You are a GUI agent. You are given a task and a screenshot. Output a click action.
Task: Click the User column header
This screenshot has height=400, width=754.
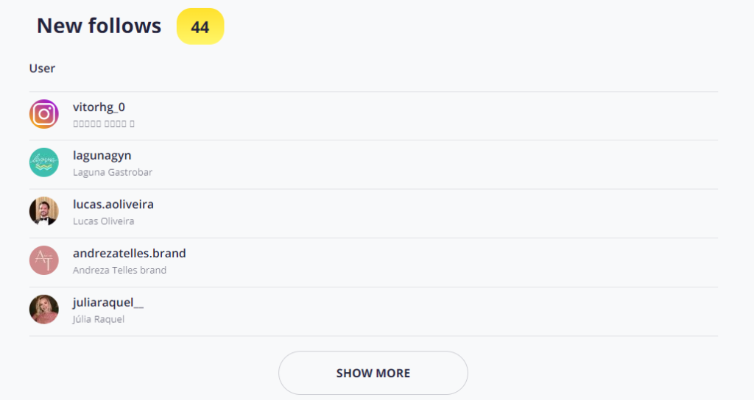[42, 68]
